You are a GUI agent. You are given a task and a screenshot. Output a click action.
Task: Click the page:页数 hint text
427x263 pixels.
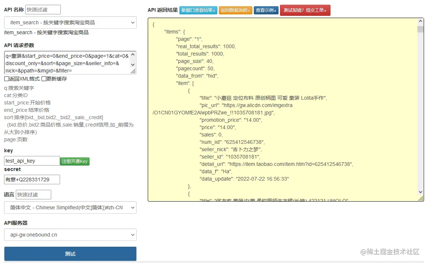click(16, 139)
